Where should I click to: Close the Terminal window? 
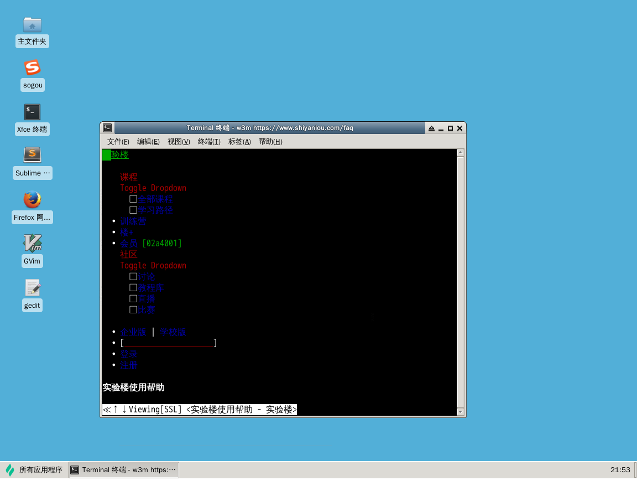(x=460, y=128)
